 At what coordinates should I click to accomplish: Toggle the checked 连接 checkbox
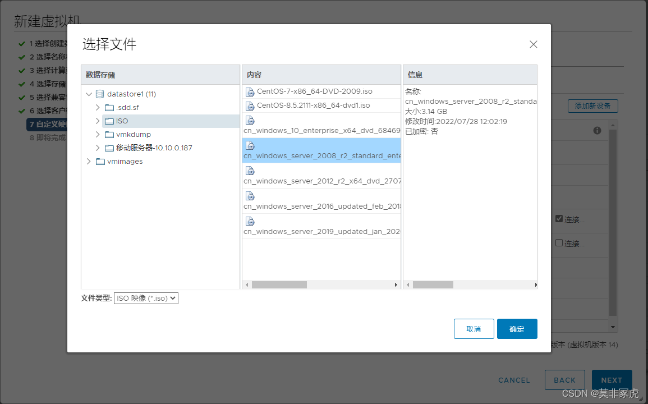coord(559,219)
